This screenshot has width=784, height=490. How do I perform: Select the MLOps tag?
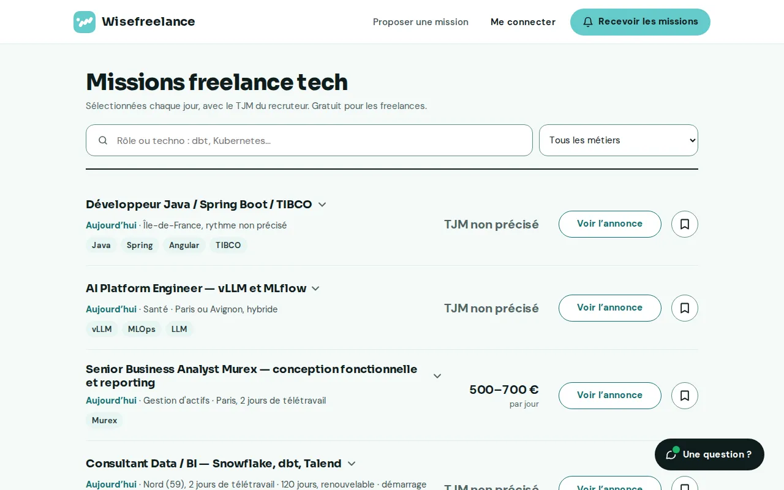[141, 330]
